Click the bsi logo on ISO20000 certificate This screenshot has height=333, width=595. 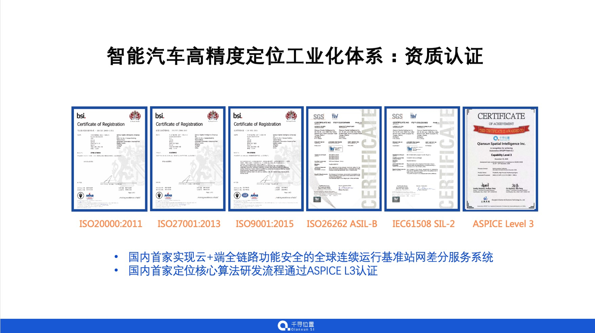click(x=81, y=116)
